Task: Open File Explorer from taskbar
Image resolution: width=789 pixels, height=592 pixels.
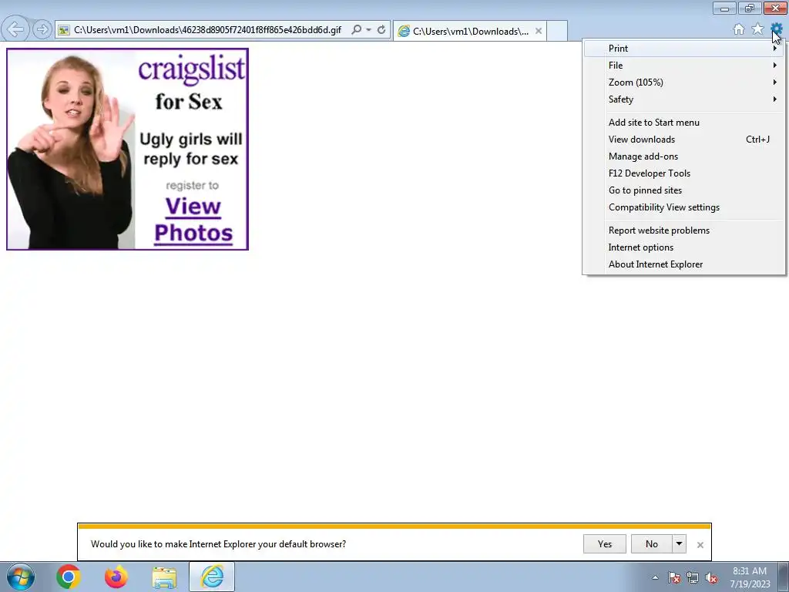Action: point(164,577)
